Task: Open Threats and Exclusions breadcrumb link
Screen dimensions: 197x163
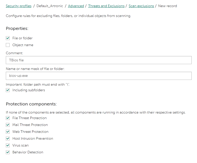Action: tap(106, 6)
